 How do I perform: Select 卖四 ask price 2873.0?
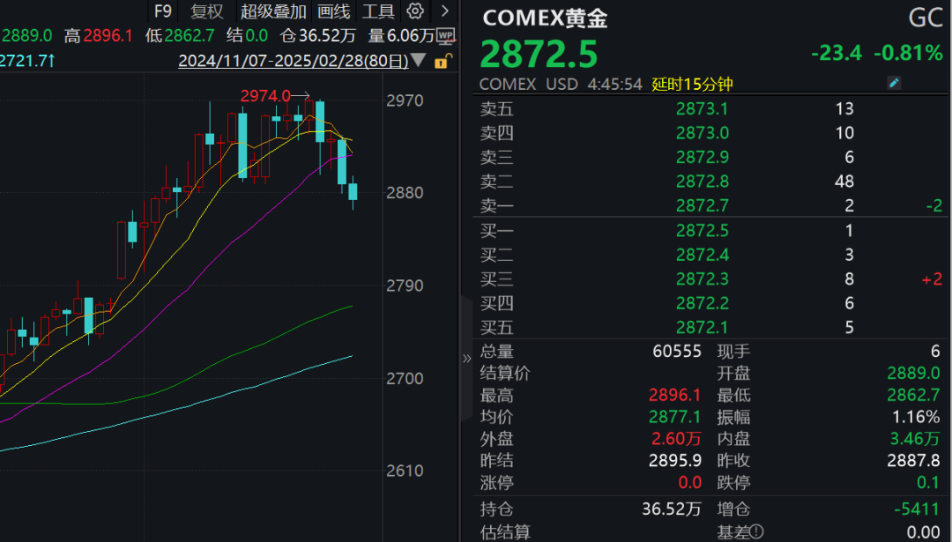[x=702, y=133]
